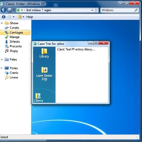Click the 'Lare Slmer Flip' label

(44, 77)
